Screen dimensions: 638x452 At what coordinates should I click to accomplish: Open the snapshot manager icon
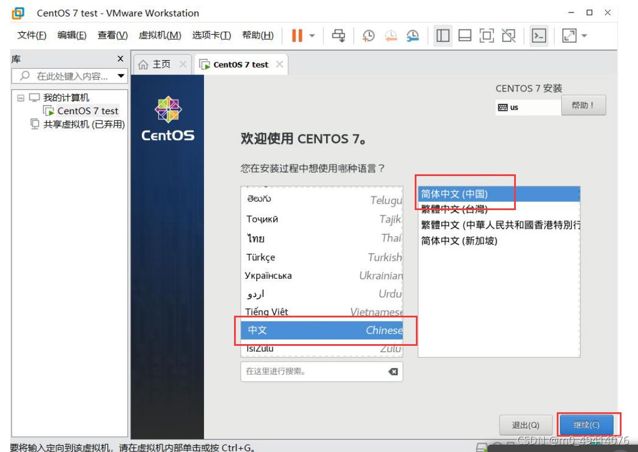pyautogui.click(x=412, y=36)
